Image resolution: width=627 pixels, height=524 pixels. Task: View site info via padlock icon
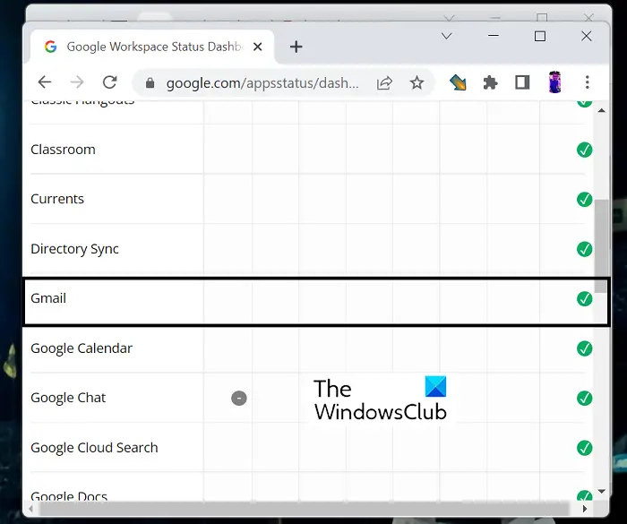pyautogui.click(x=150, y=83)
